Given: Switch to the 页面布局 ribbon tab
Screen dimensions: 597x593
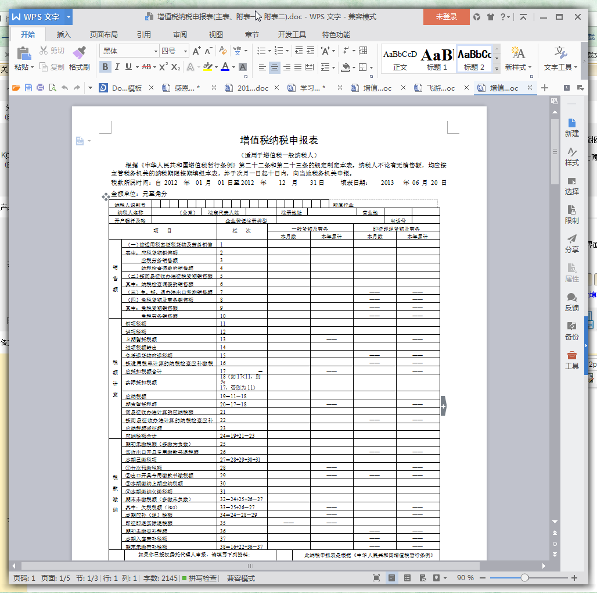Looking at the screenshot, I should pos(103,35).
